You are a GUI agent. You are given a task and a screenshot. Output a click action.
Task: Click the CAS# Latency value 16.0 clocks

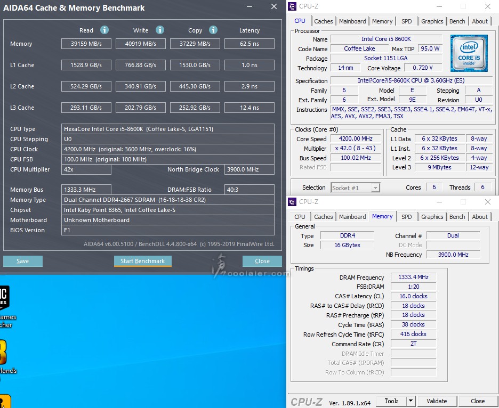point(413,296)
